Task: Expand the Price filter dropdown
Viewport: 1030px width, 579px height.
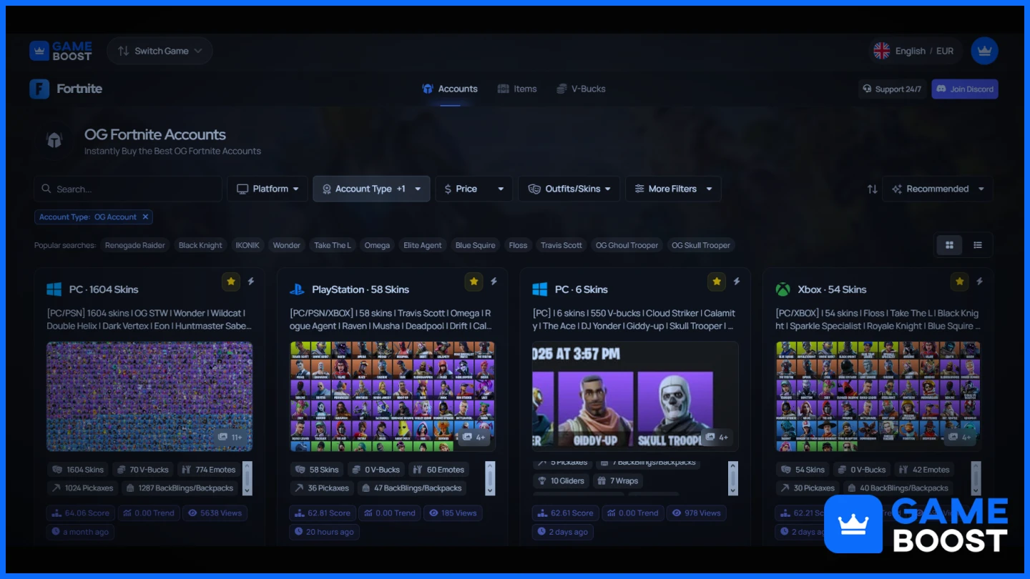Action: pyautogui.click(x=474, y=189)
